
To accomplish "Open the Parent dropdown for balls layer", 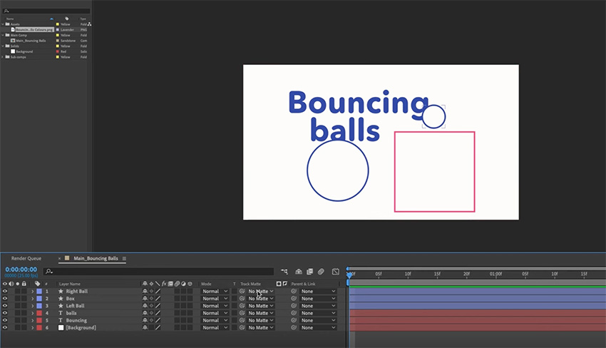I will (x=318, y=313).
